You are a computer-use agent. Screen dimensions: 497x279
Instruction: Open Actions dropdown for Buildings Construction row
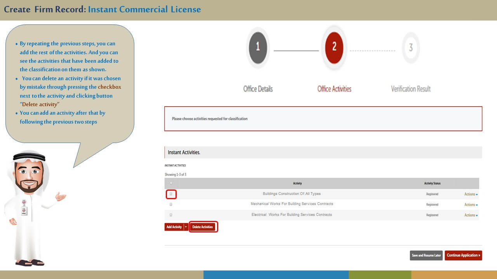tap(471, 194)
